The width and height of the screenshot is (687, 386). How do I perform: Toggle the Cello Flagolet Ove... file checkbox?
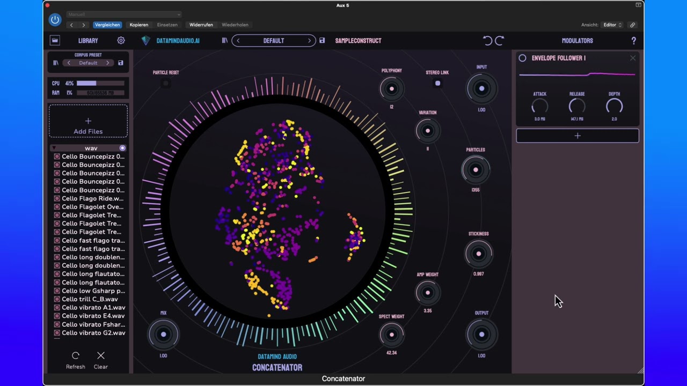click(57, 207)
